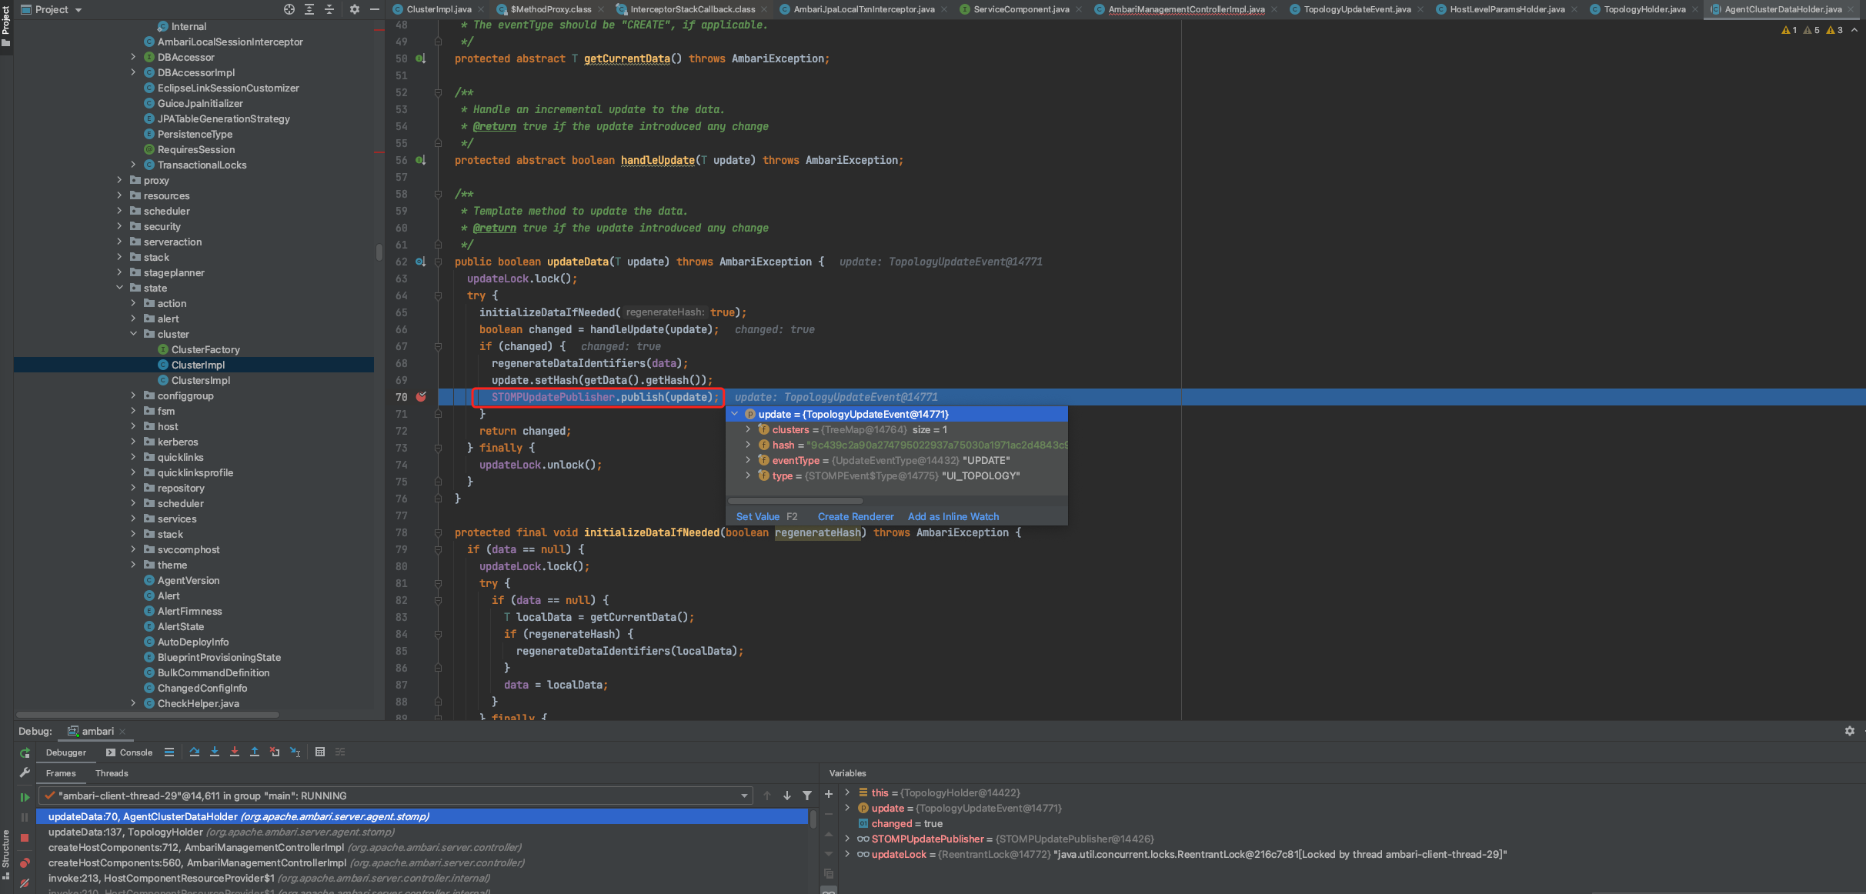Click the Expand All icon in Project panel

click(x=309, y=9)
